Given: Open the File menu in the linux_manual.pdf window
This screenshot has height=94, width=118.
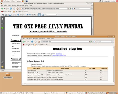Looking at the screenshot, I should tap(2, 6).
